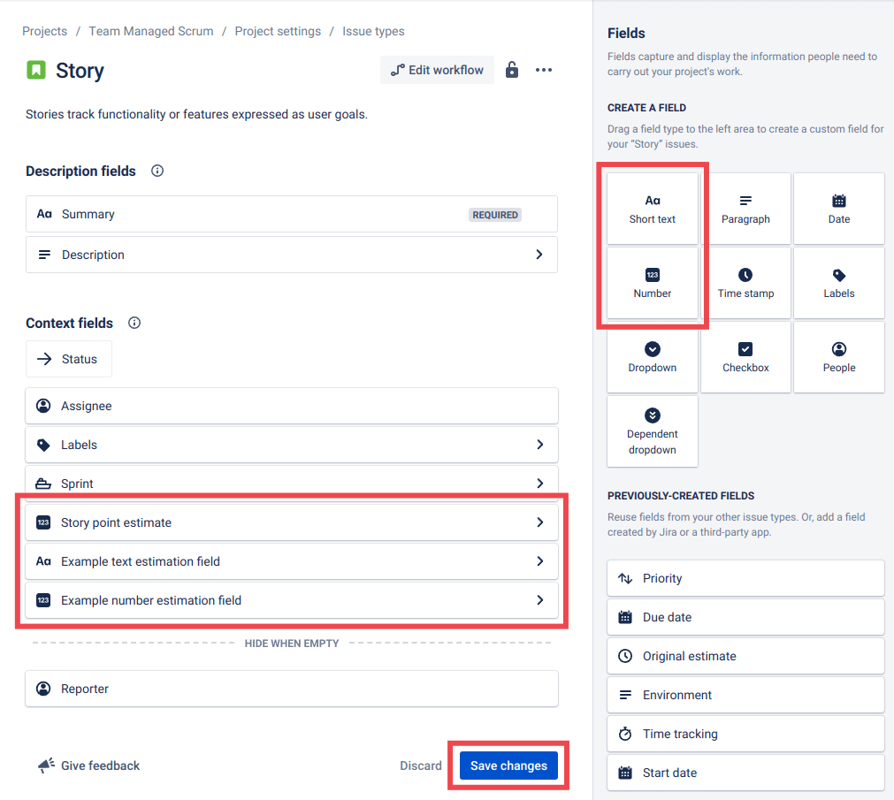Select the Priority previously-created field

click(745, 577)
